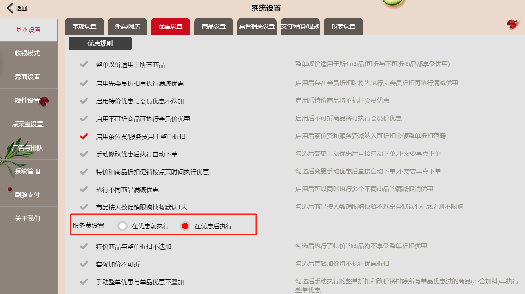Open the 外卖/网店 tab

[128, 26]
